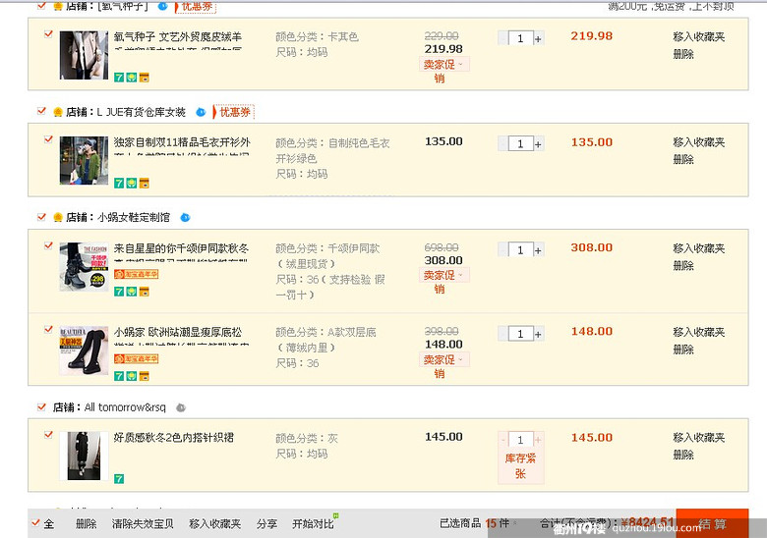Increase quantity of the 219.98 coat
This screenshot has width=767, height=538.
tap(538, 38)
